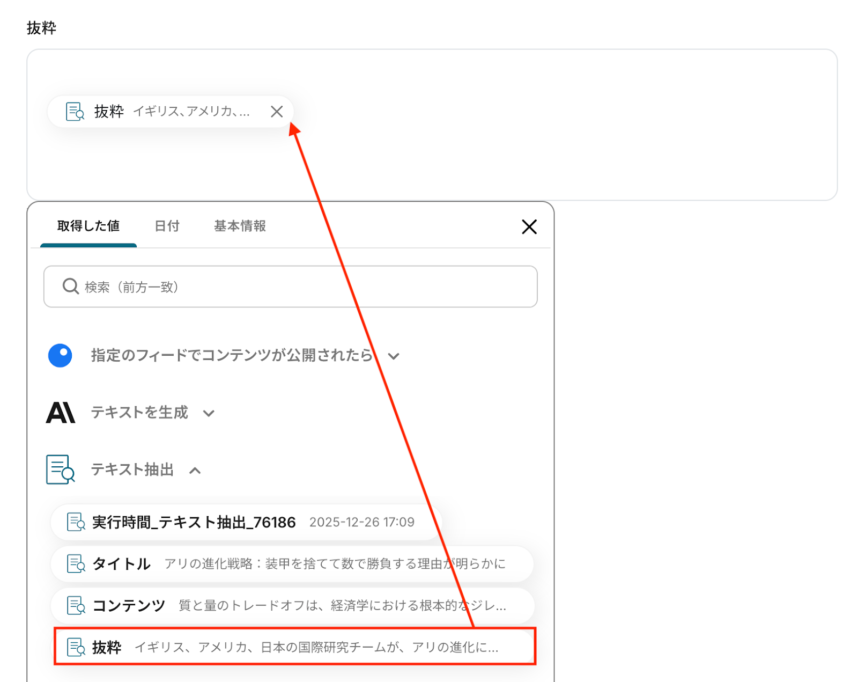The height and width of the screenshot is (682, 858).
Task: Select 実行時間_テキスト抽出_76186 value
Action: pos(246,522)
